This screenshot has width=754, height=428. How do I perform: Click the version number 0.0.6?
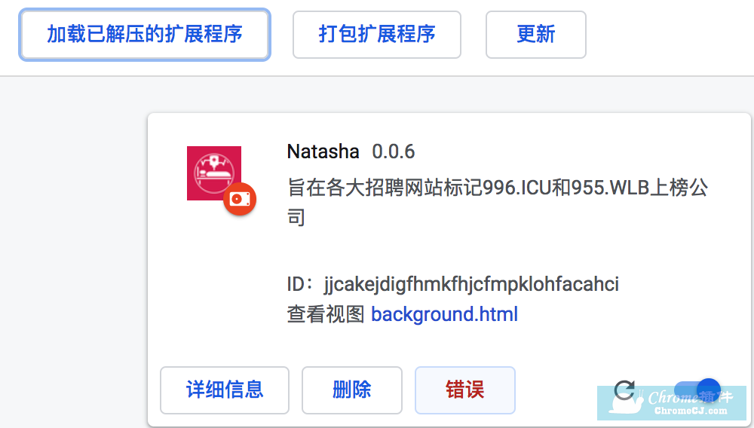tap(394, 151)
